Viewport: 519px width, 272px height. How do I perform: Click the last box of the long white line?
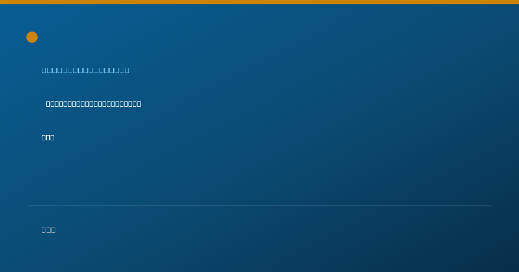(x=139, y=104)
